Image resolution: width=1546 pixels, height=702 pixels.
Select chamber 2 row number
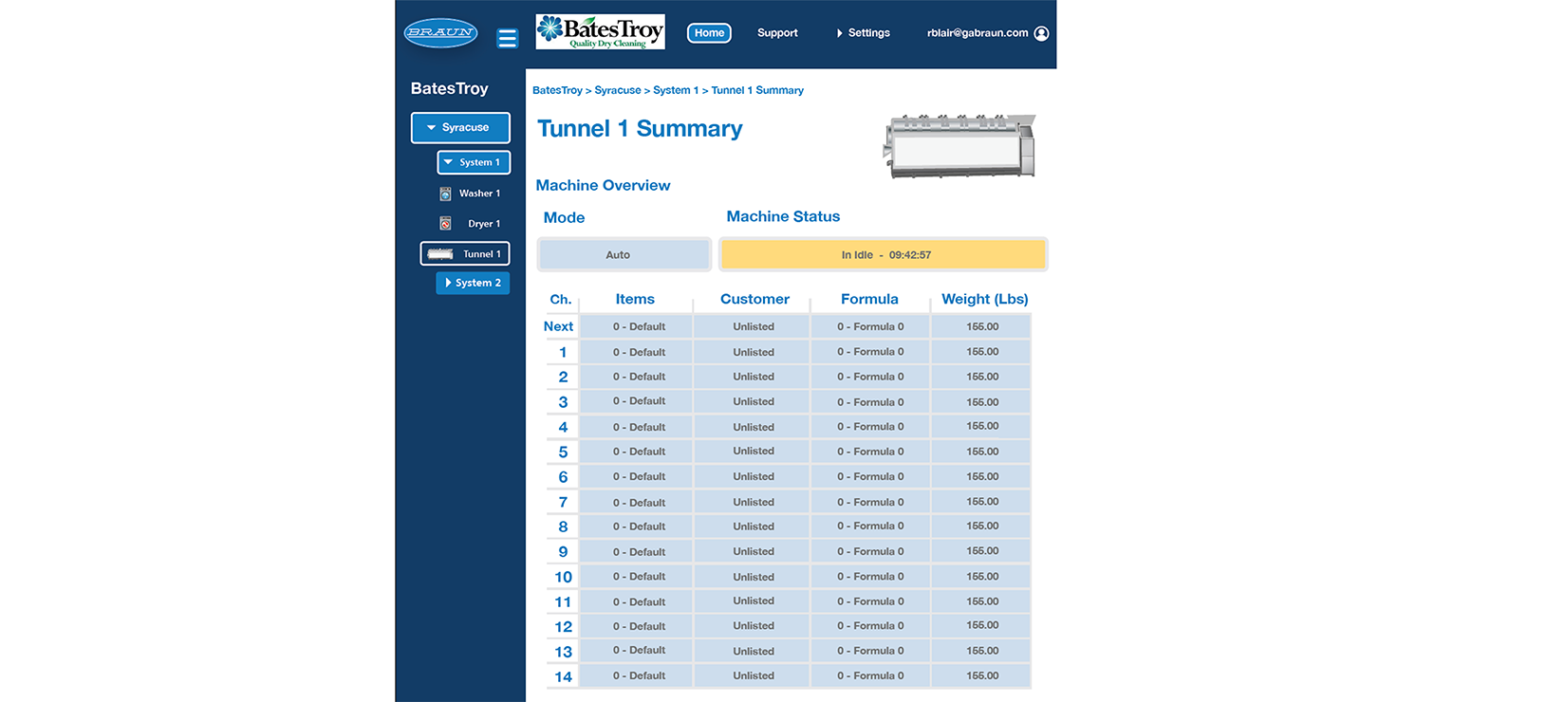pos(563,377)
